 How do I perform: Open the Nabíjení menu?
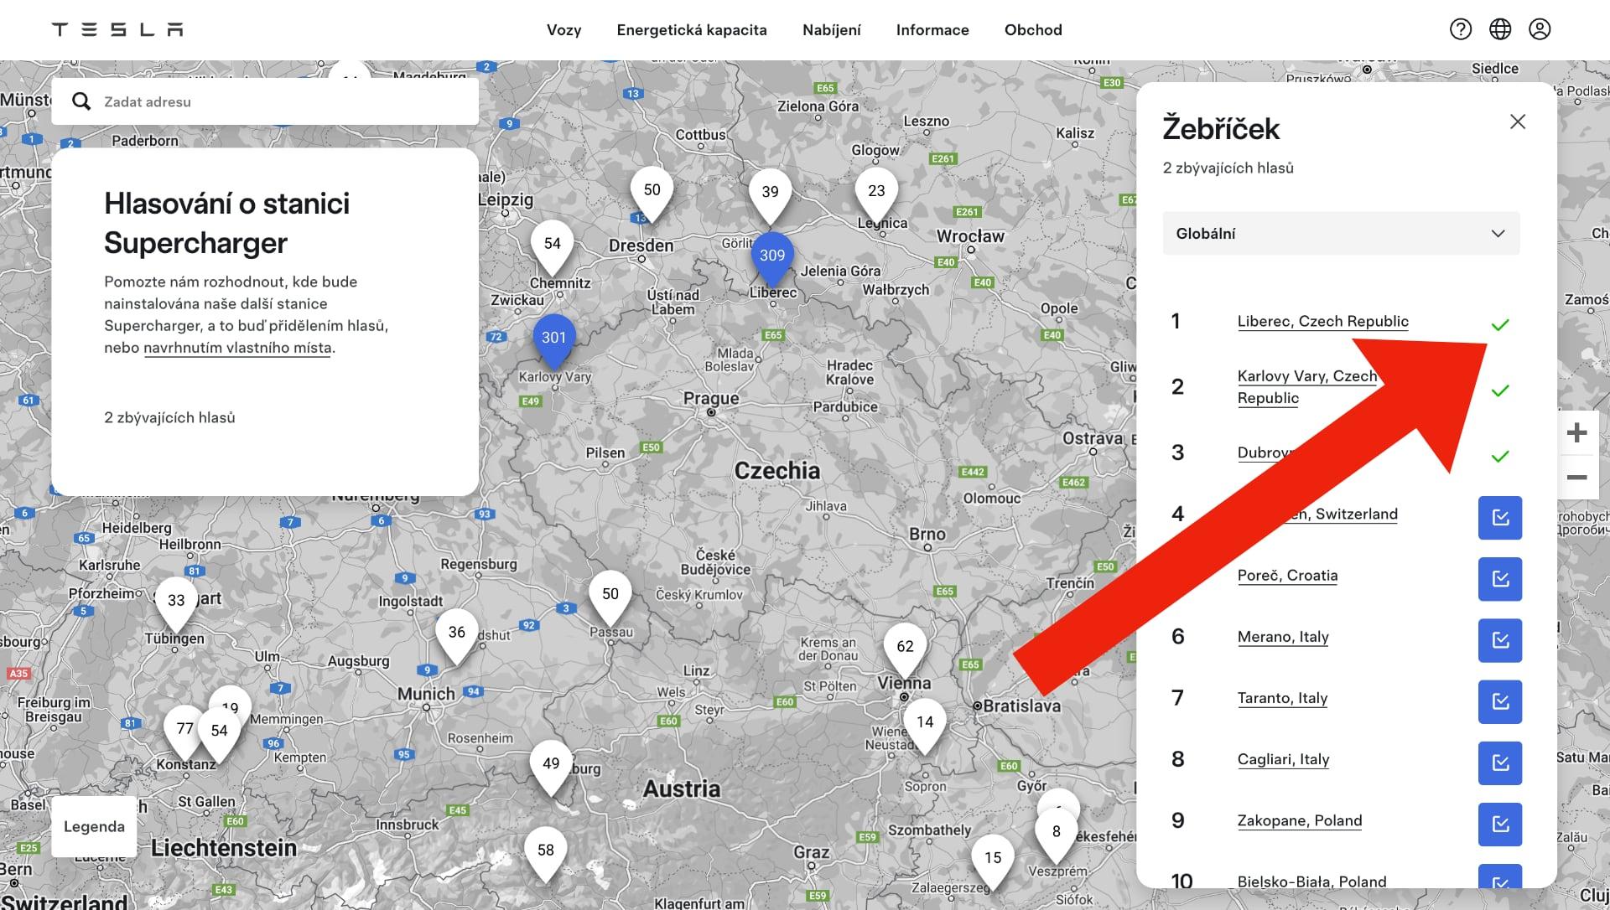(x=831, y=30)
